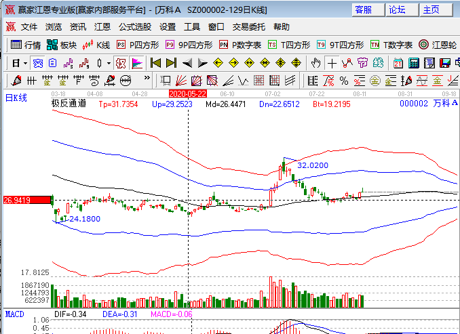Click yellow diamond left-arrow icon
Image resolution: width=460 pixels, height=334 pixels.
[x=218, y=63]
